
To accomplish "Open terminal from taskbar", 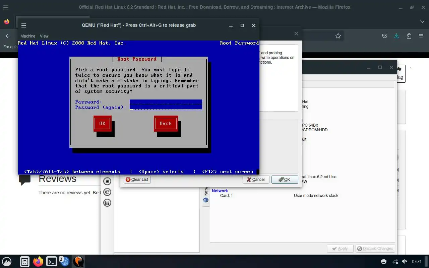I will pyautogui.click(x=51, y=261).
